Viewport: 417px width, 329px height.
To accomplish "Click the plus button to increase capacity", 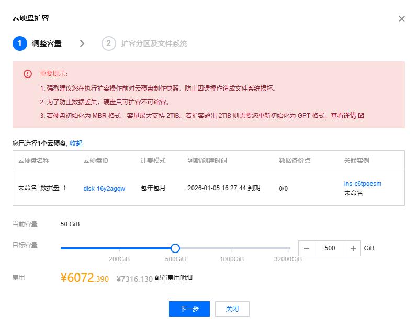I will [x=353, y=248].
